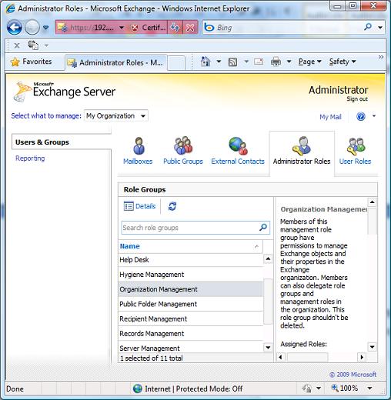Close the toolbar with the X button
This screenshot has height=400, width=391.
coord(17,45)
